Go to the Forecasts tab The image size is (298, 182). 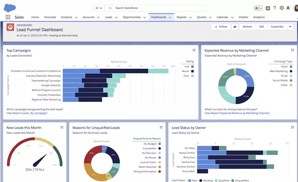[x=50, y=17]
